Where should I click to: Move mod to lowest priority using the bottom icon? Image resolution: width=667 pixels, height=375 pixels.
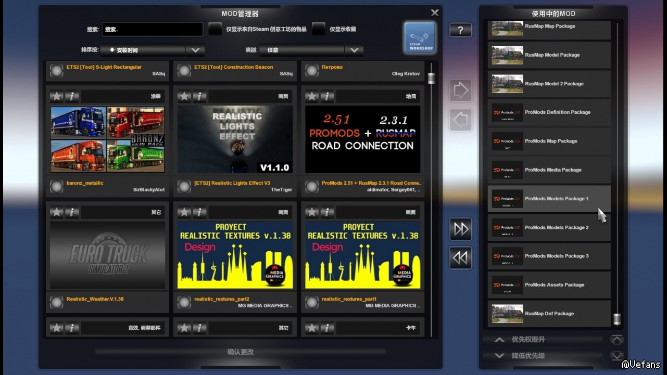click(617, 356)
